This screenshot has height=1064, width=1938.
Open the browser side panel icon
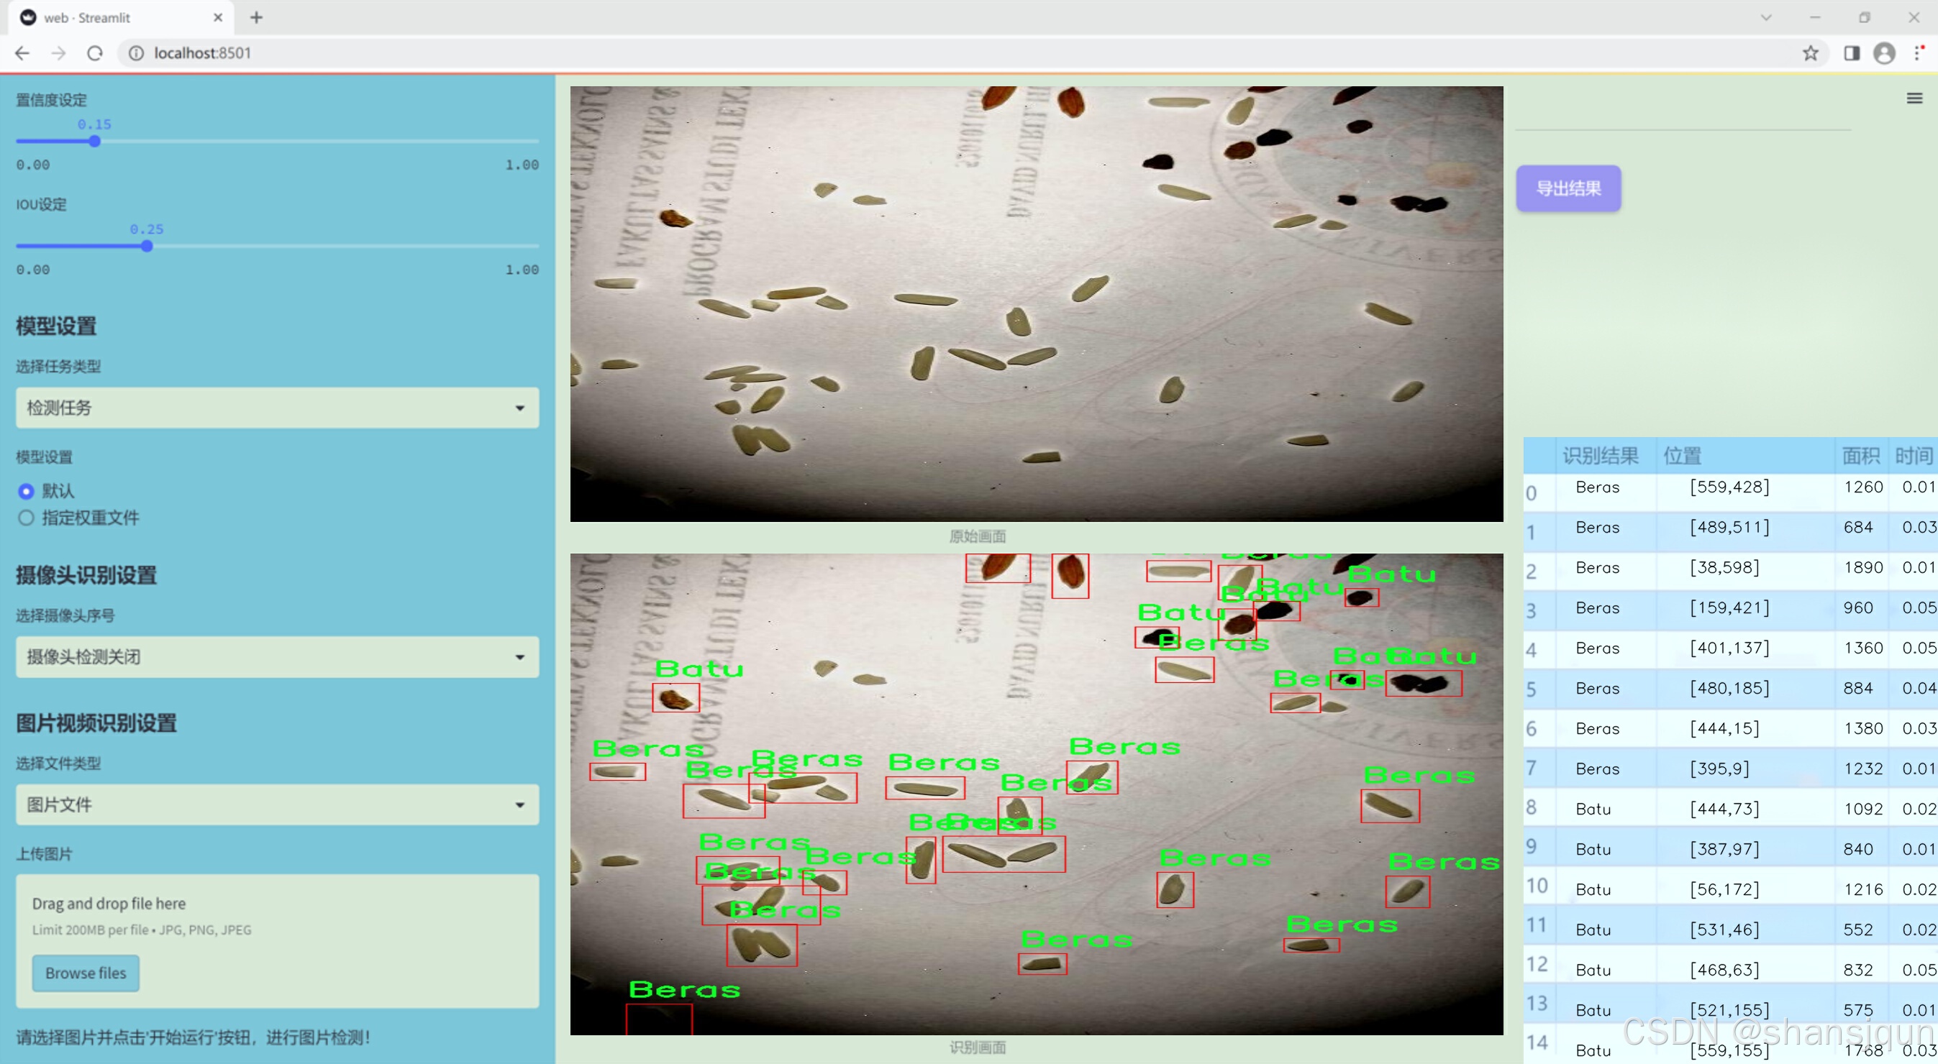pos(1852,53)
